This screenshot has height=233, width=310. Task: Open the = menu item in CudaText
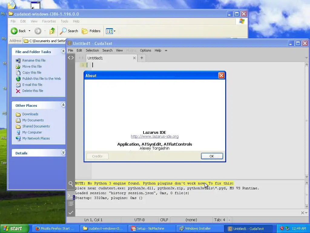[x=166, y=50]
